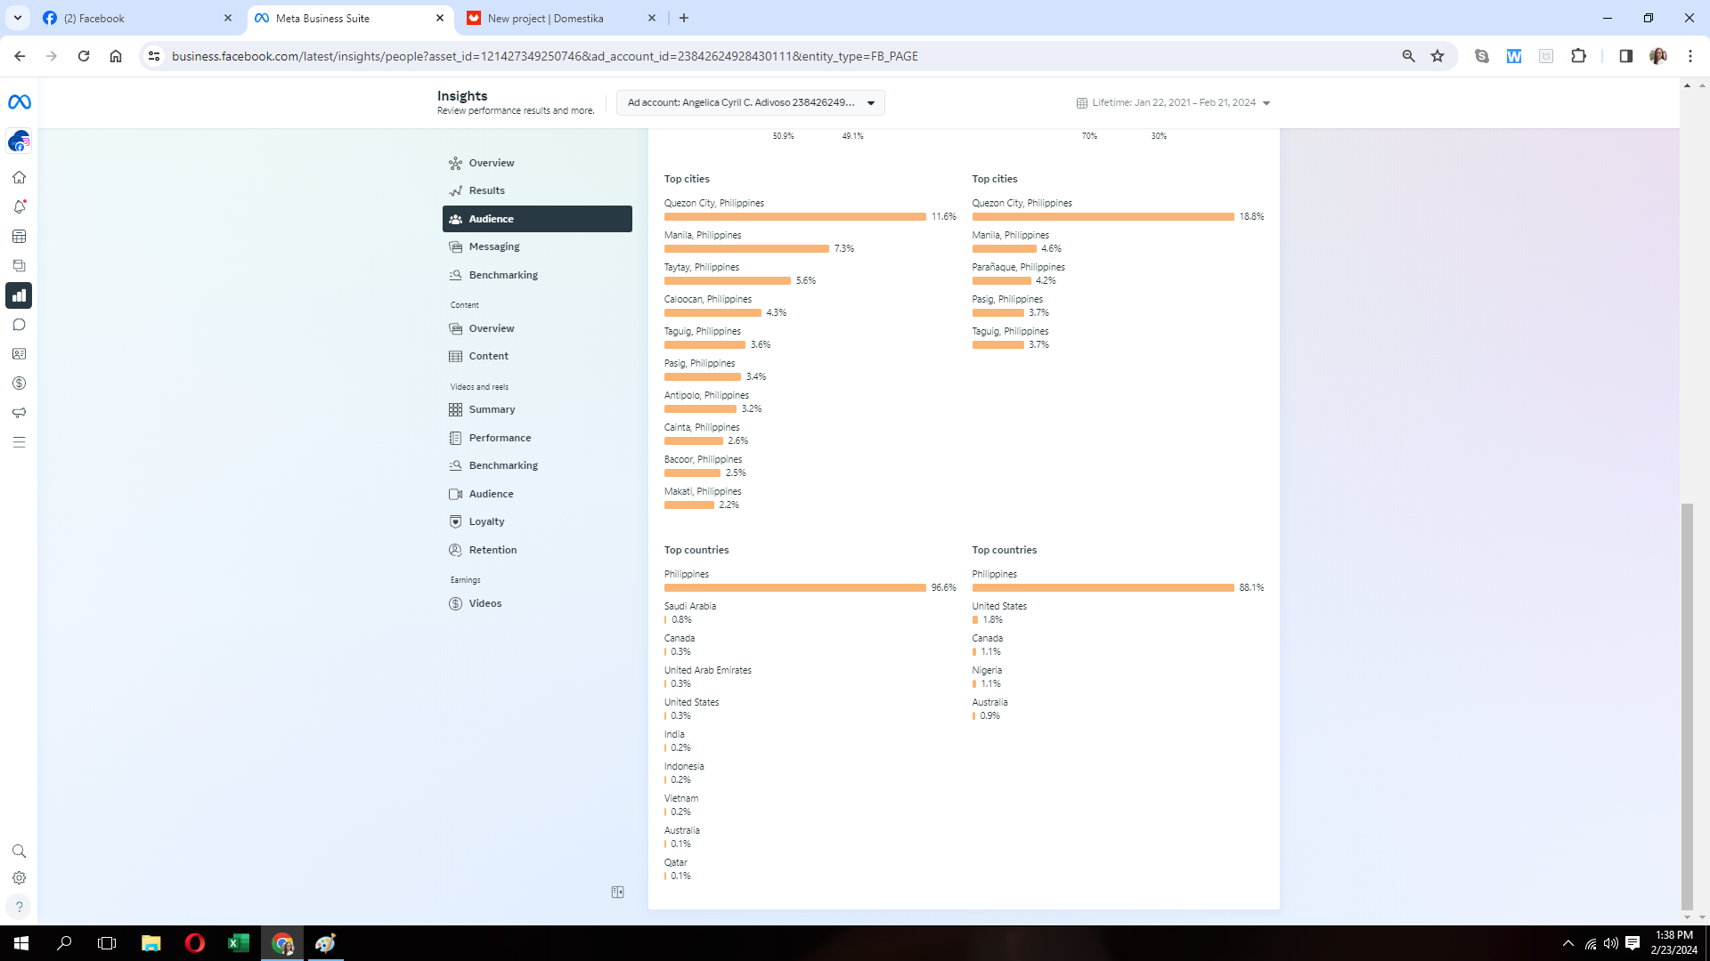Open Notifications bell icon
Viewport: 1710px width, 961px height.
pos(19,206)
